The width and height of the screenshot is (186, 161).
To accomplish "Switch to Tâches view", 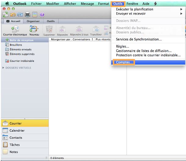I will tap(25, 145).
